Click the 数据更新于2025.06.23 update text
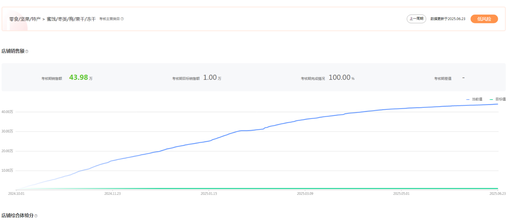The image size is (508, 220). (x=448, y=19)
